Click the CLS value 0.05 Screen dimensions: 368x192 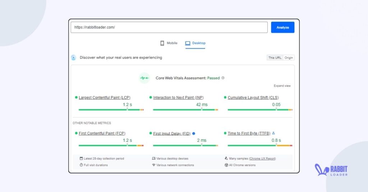(276, 104)
